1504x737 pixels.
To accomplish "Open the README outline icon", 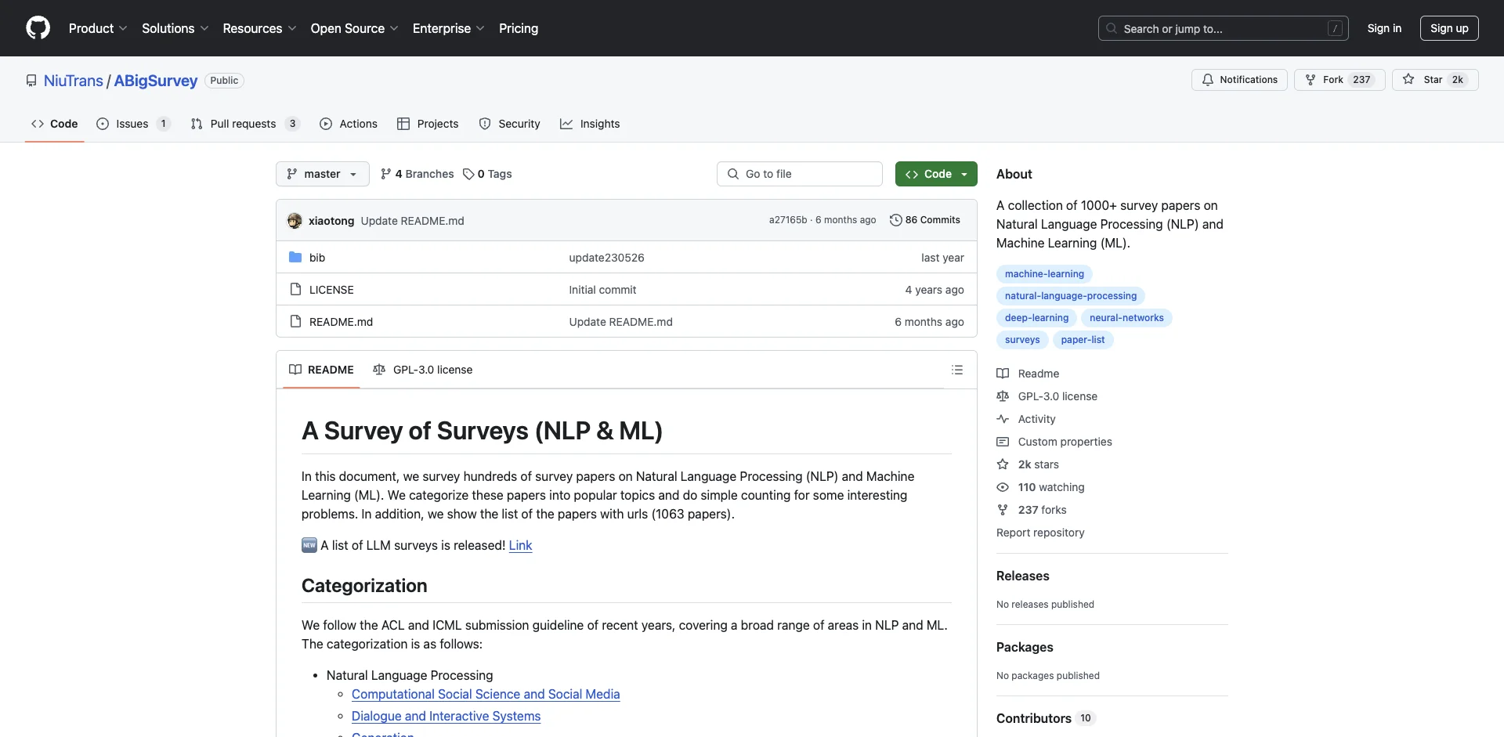I will [x=957, y=370].
